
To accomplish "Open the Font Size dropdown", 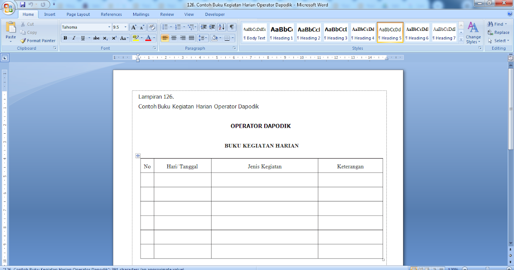I will pos(125,26).
